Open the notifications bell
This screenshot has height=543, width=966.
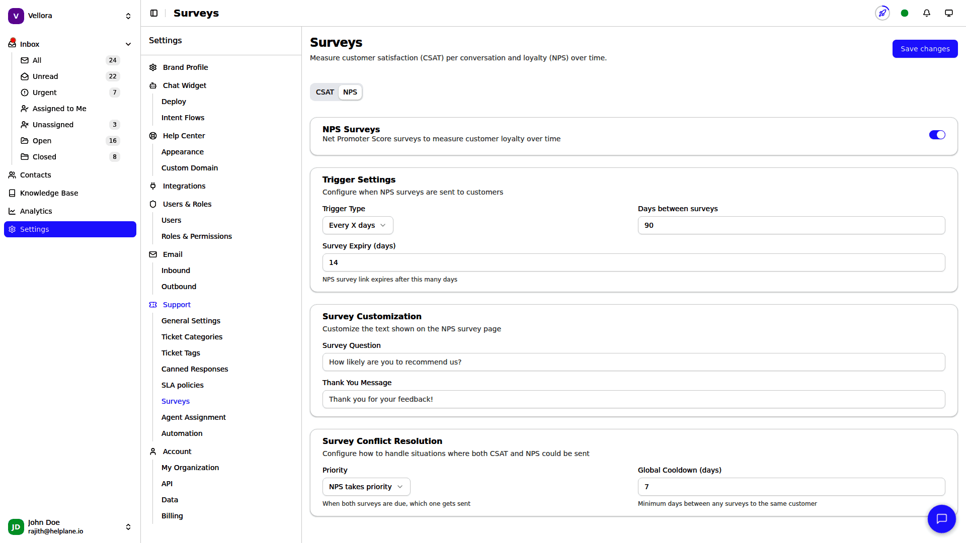[x=926, y=13]
